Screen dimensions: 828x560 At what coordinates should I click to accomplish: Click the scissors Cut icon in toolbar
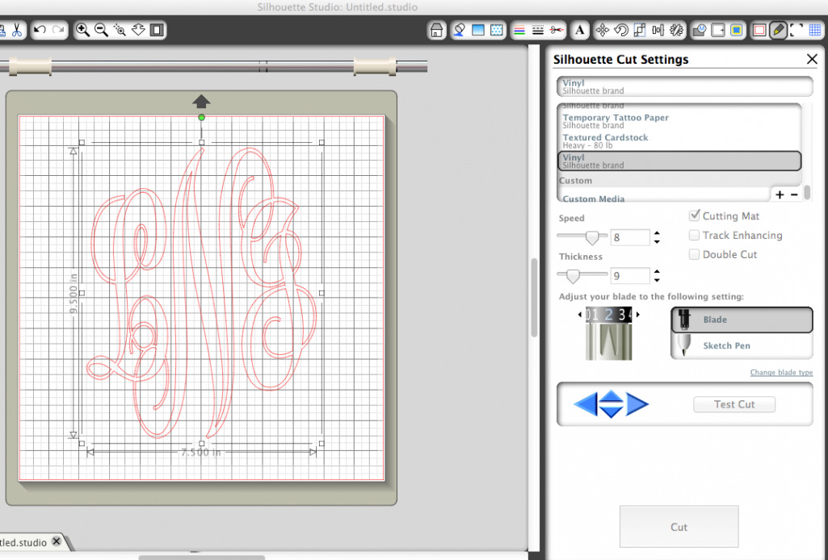click(17, 30)
